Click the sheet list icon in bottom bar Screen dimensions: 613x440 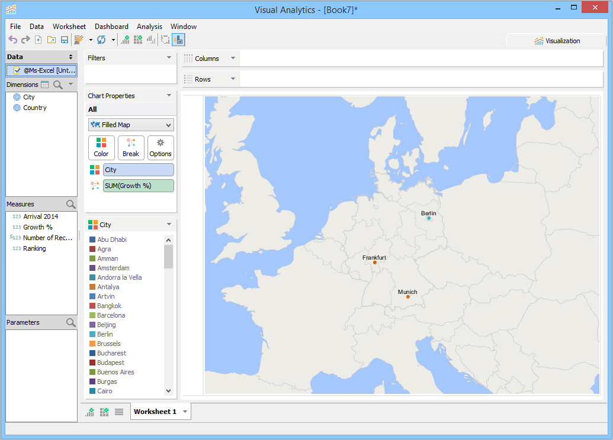pyautogui.click(x=119, y=412)
